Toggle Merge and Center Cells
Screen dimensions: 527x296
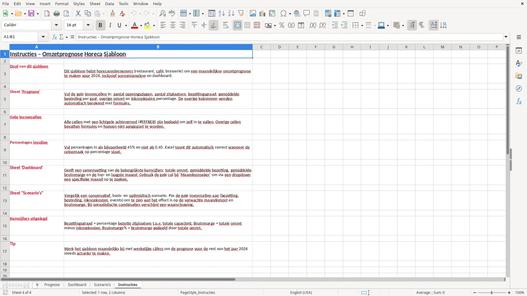coord(238,25)
